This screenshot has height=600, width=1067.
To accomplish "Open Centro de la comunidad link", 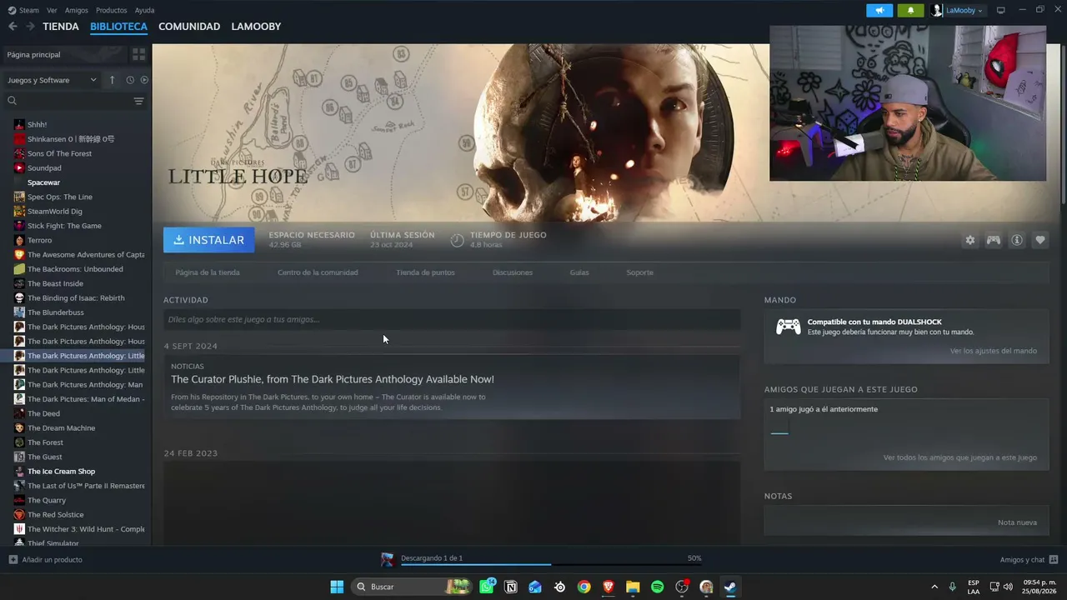I will point(318,272).
